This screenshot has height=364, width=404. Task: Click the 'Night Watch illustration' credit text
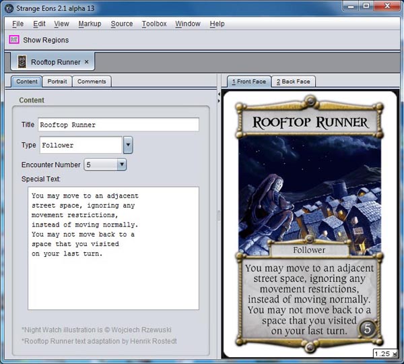(96, 330)
